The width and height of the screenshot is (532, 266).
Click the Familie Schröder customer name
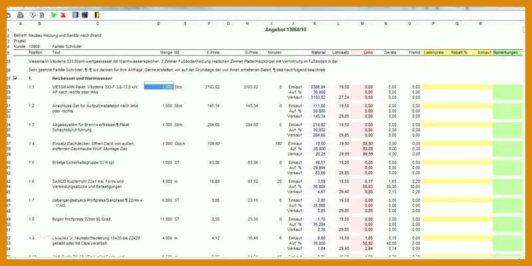tap(67, 47)
